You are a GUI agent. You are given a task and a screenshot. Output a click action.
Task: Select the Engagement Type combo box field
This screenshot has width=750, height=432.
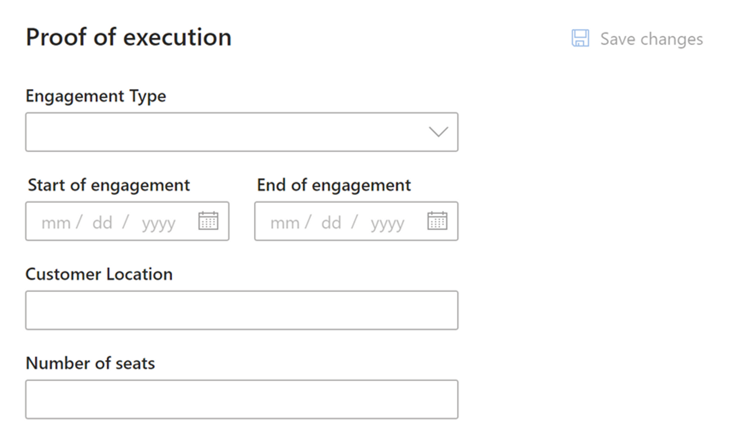click(x=242, y=132)
